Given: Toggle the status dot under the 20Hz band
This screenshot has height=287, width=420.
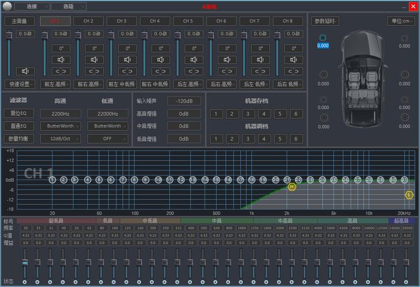Looking at the screenshot, I should (x=25, y=282).
